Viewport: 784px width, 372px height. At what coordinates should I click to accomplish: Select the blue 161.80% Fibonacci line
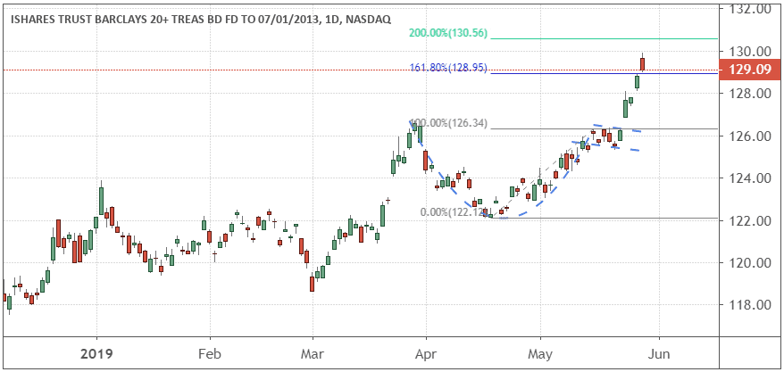(604, 73)
